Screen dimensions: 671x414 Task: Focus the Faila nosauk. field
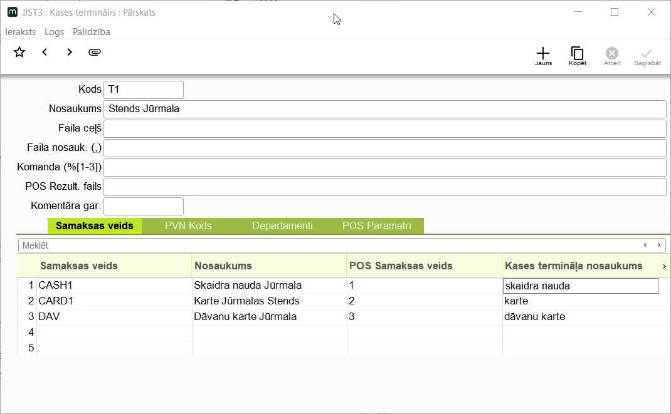coord(384,148)
